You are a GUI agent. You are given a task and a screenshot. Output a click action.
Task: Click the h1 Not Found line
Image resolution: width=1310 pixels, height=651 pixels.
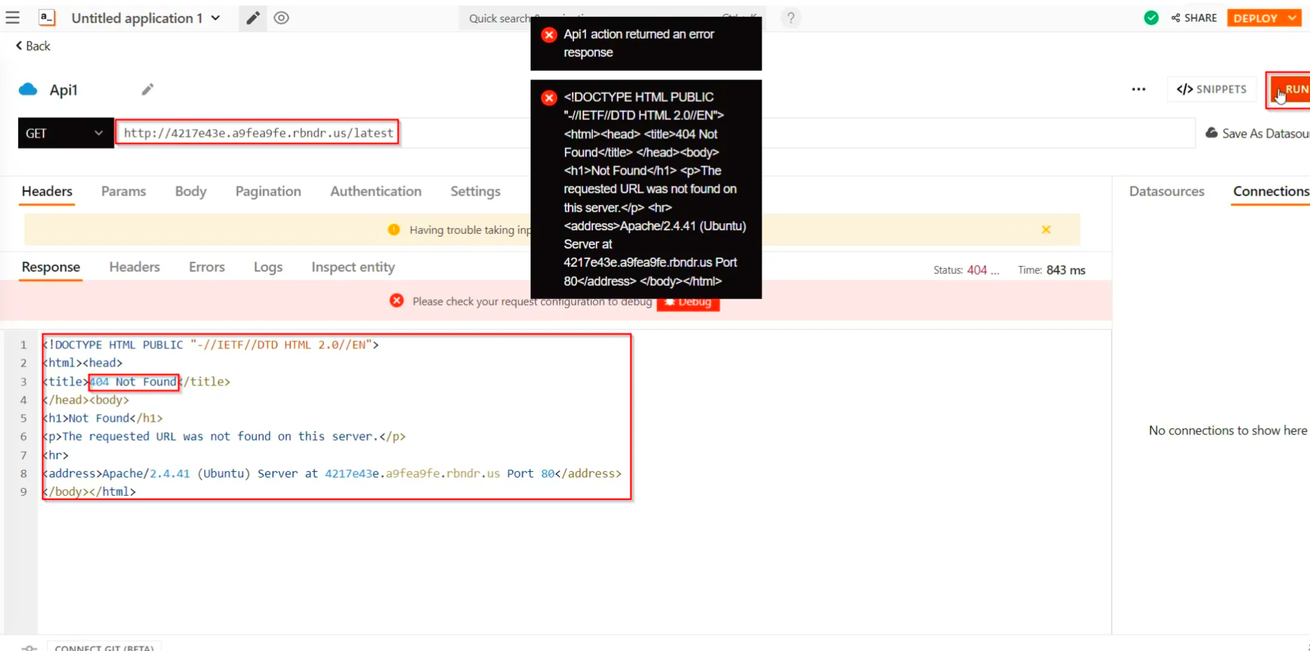click(x=103, y=419)
